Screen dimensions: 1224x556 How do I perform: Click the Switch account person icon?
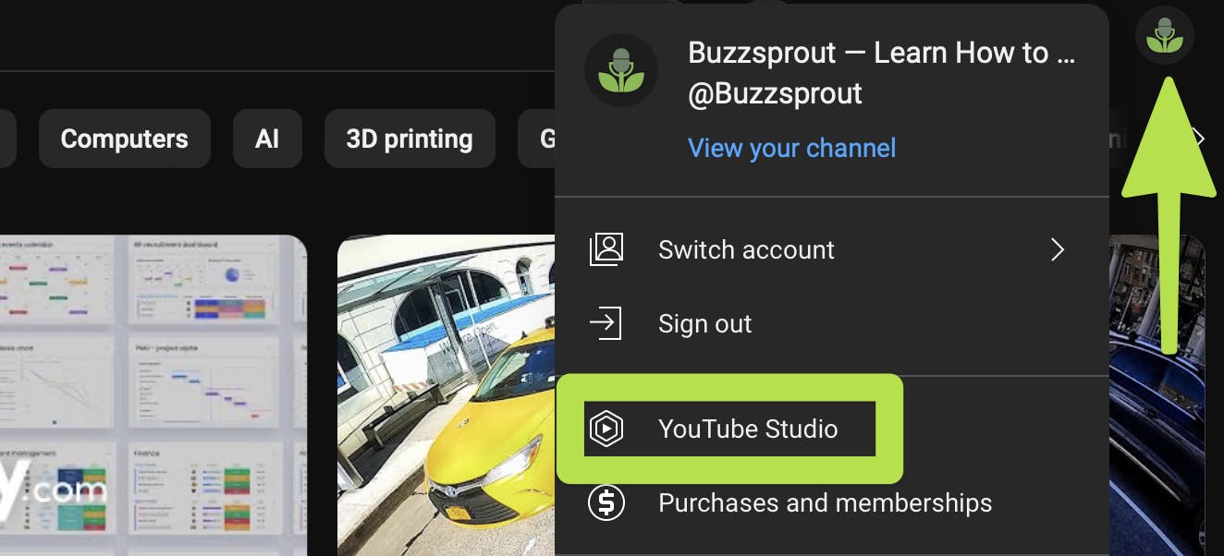606,249
